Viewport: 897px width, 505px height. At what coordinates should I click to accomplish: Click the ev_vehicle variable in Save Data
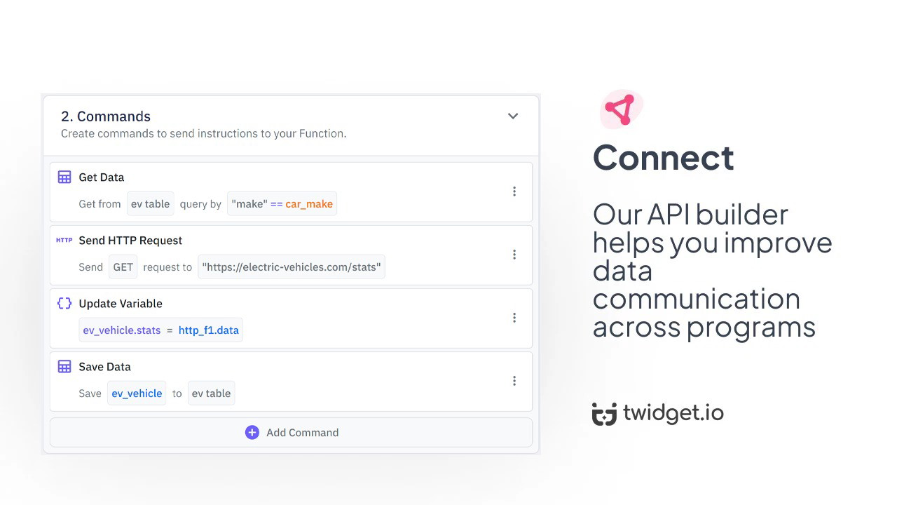point(137,393)
